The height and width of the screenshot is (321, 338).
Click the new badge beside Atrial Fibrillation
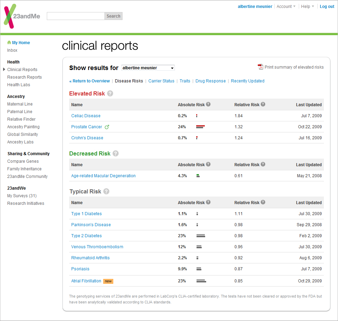click(x=108, y=281)
